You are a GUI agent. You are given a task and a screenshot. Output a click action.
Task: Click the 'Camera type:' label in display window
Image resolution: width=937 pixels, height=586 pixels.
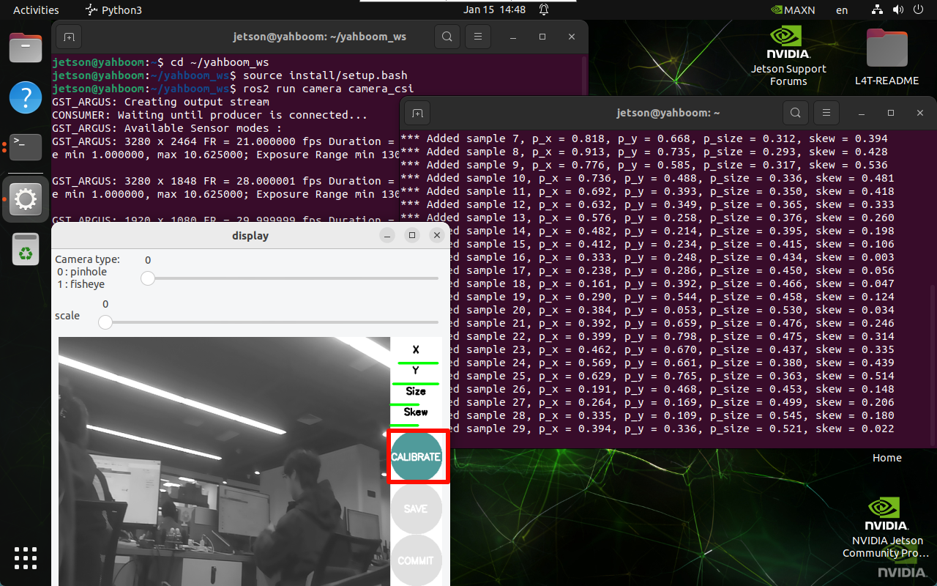coord(88,259)
